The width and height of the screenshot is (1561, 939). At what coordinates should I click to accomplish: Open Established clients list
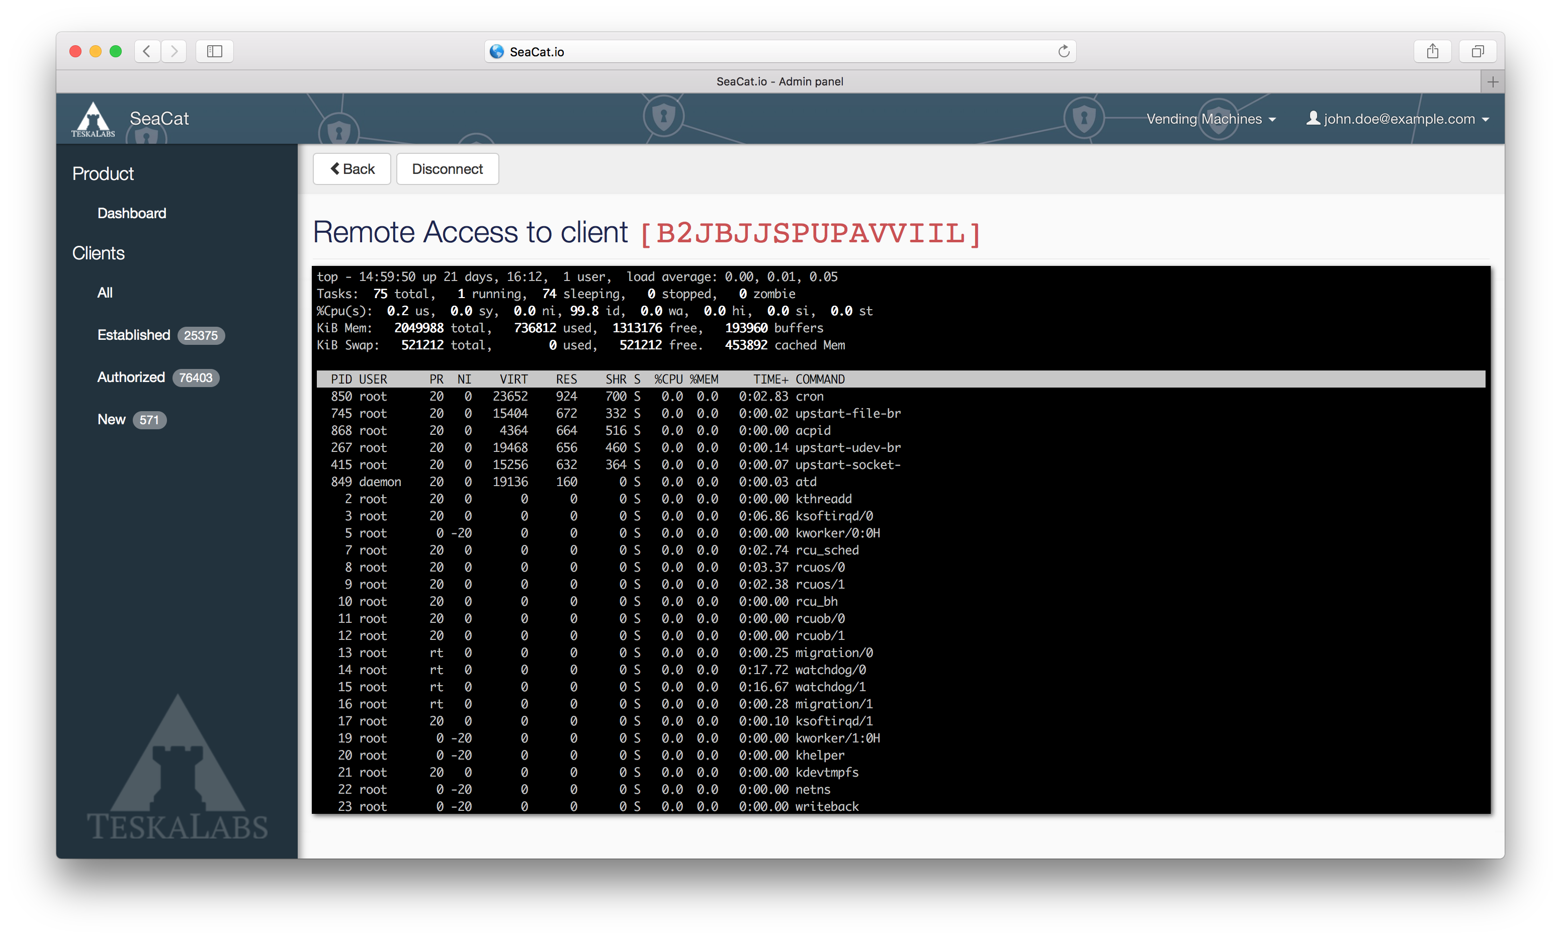(134, 335)
